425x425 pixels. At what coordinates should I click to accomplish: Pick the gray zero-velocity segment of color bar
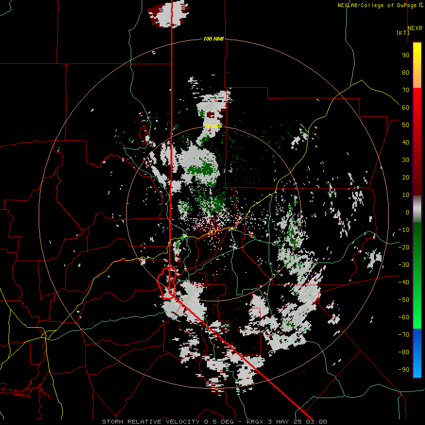tap(417, 209)
